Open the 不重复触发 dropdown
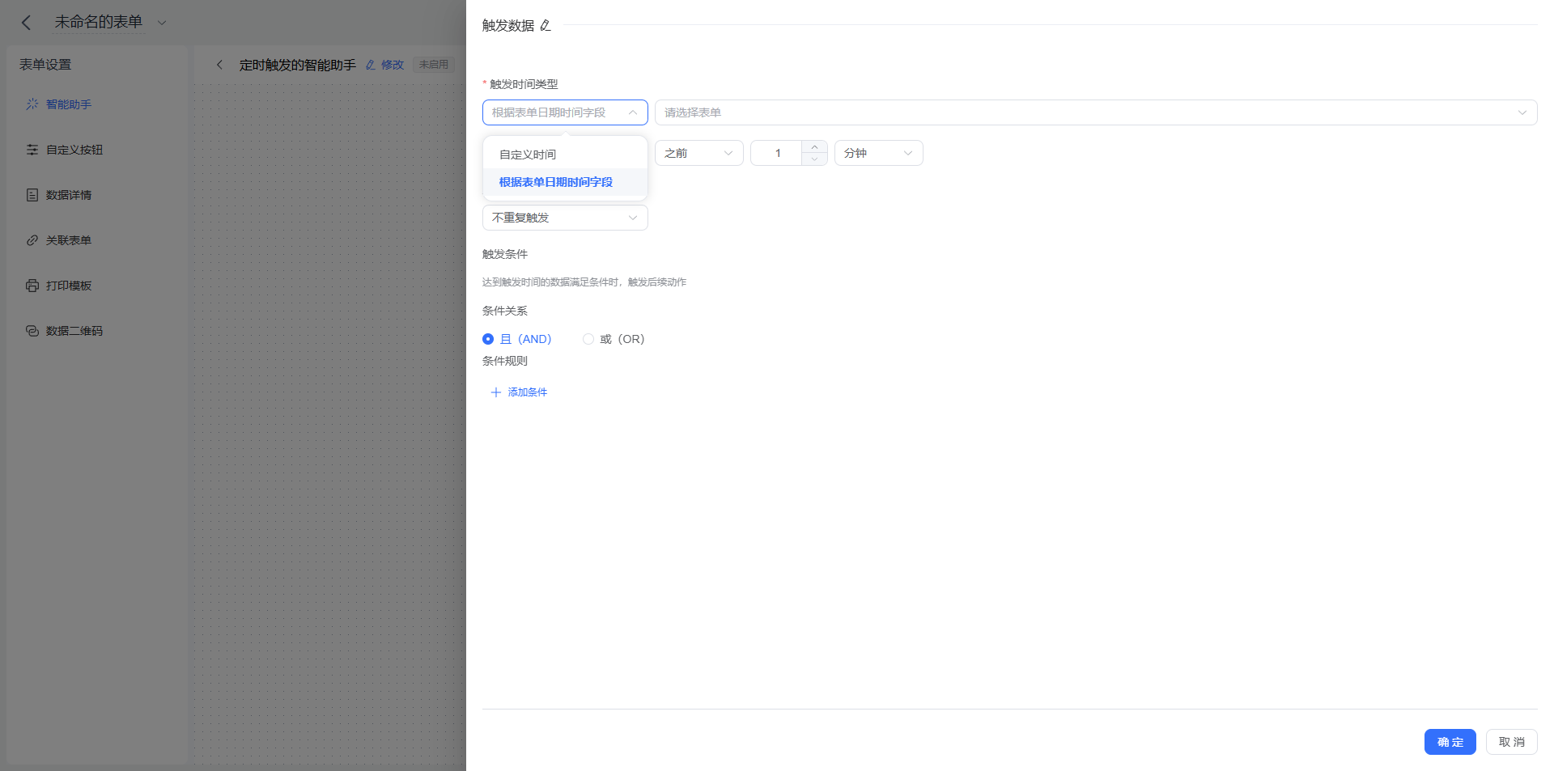 click(x=565, y=218)
